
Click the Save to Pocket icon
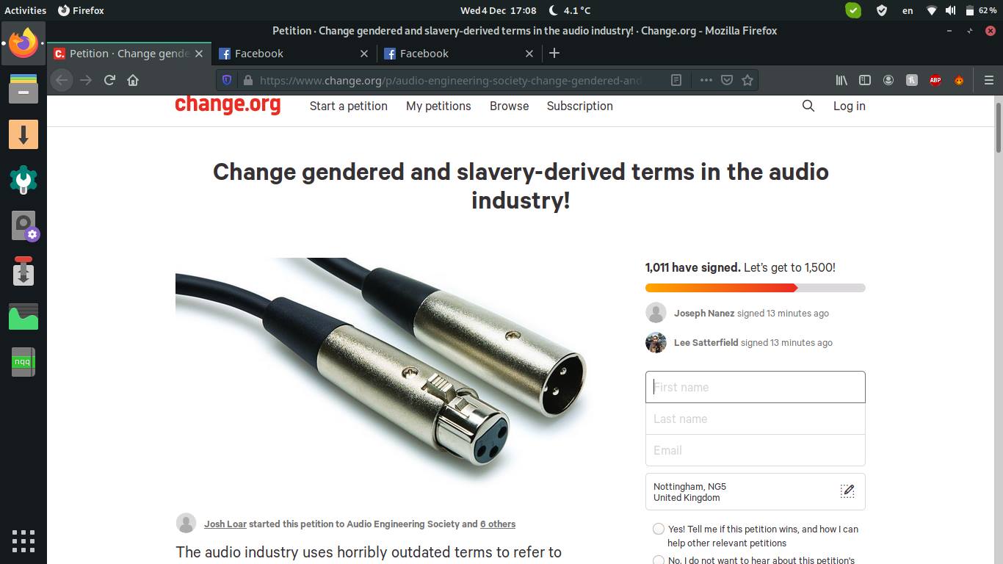[727, 80]
